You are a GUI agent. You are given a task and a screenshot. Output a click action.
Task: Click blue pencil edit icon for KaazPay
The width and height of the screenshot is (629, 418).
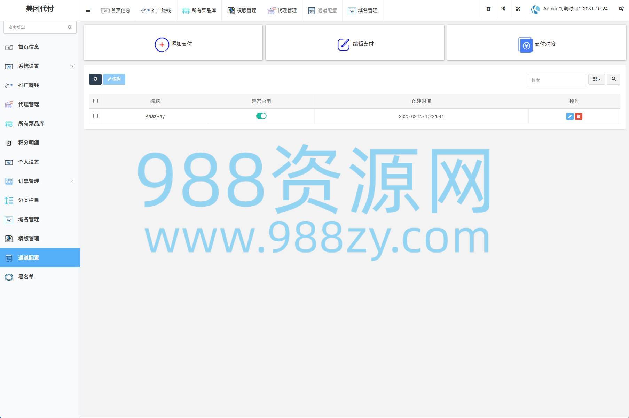coord(569,116)
